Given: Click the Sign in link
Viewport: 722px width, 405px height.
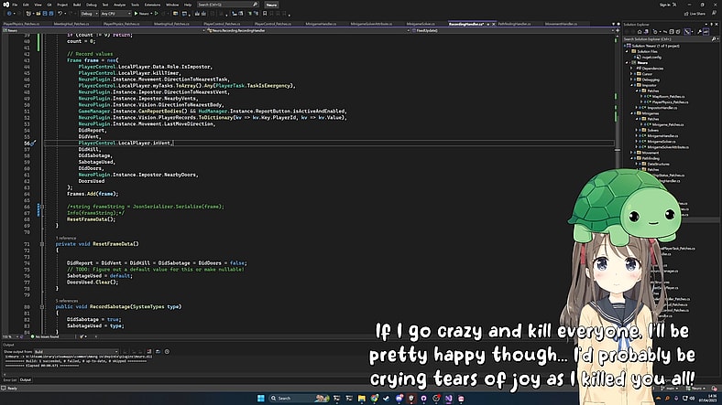Looking at the screenshot, I should [665, 5].
